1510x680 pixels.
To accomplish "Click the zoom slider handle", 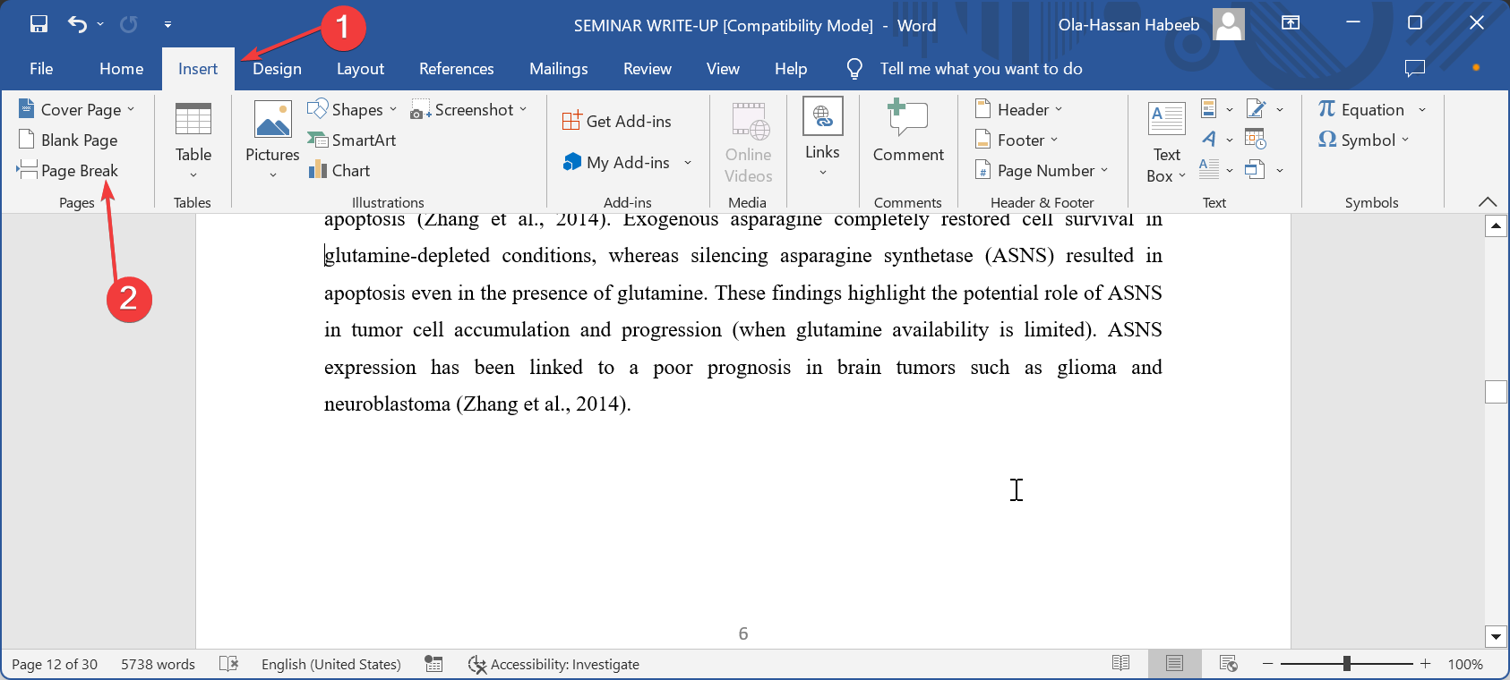I will click(1346, 663).
